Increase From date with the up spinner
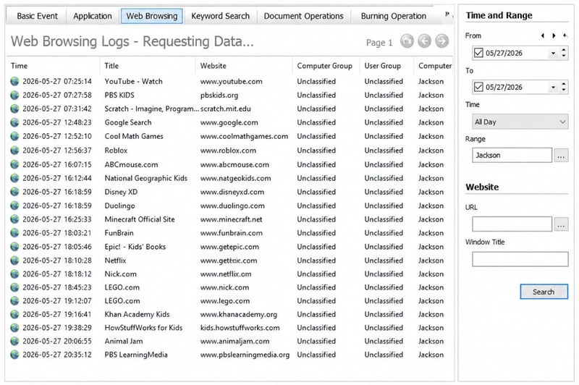The image size is (579, 385). pos(564,50)
